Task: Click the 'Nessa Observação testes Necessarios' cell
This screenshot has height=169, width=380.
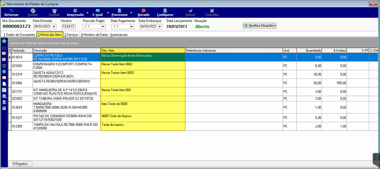Action: click(x=143, y=57)
